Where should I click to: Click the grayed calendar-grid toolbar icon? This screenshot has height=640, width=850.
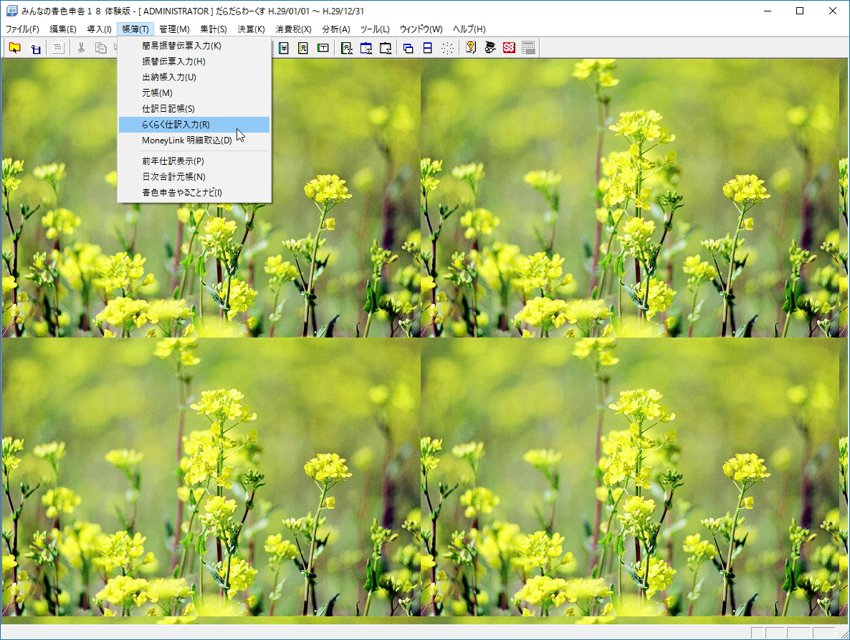(57, 48)
